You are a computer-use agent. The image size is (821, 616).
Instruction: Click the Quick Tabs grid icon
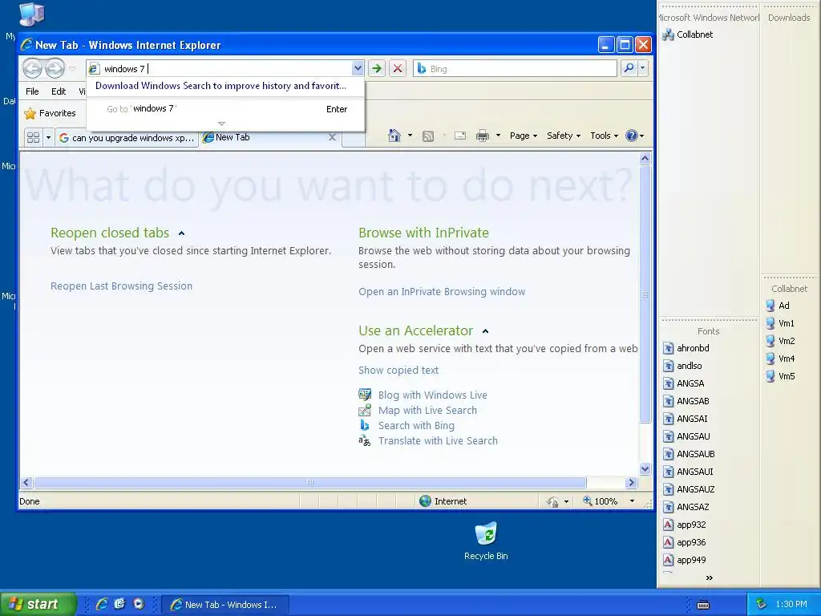point(33,138)
